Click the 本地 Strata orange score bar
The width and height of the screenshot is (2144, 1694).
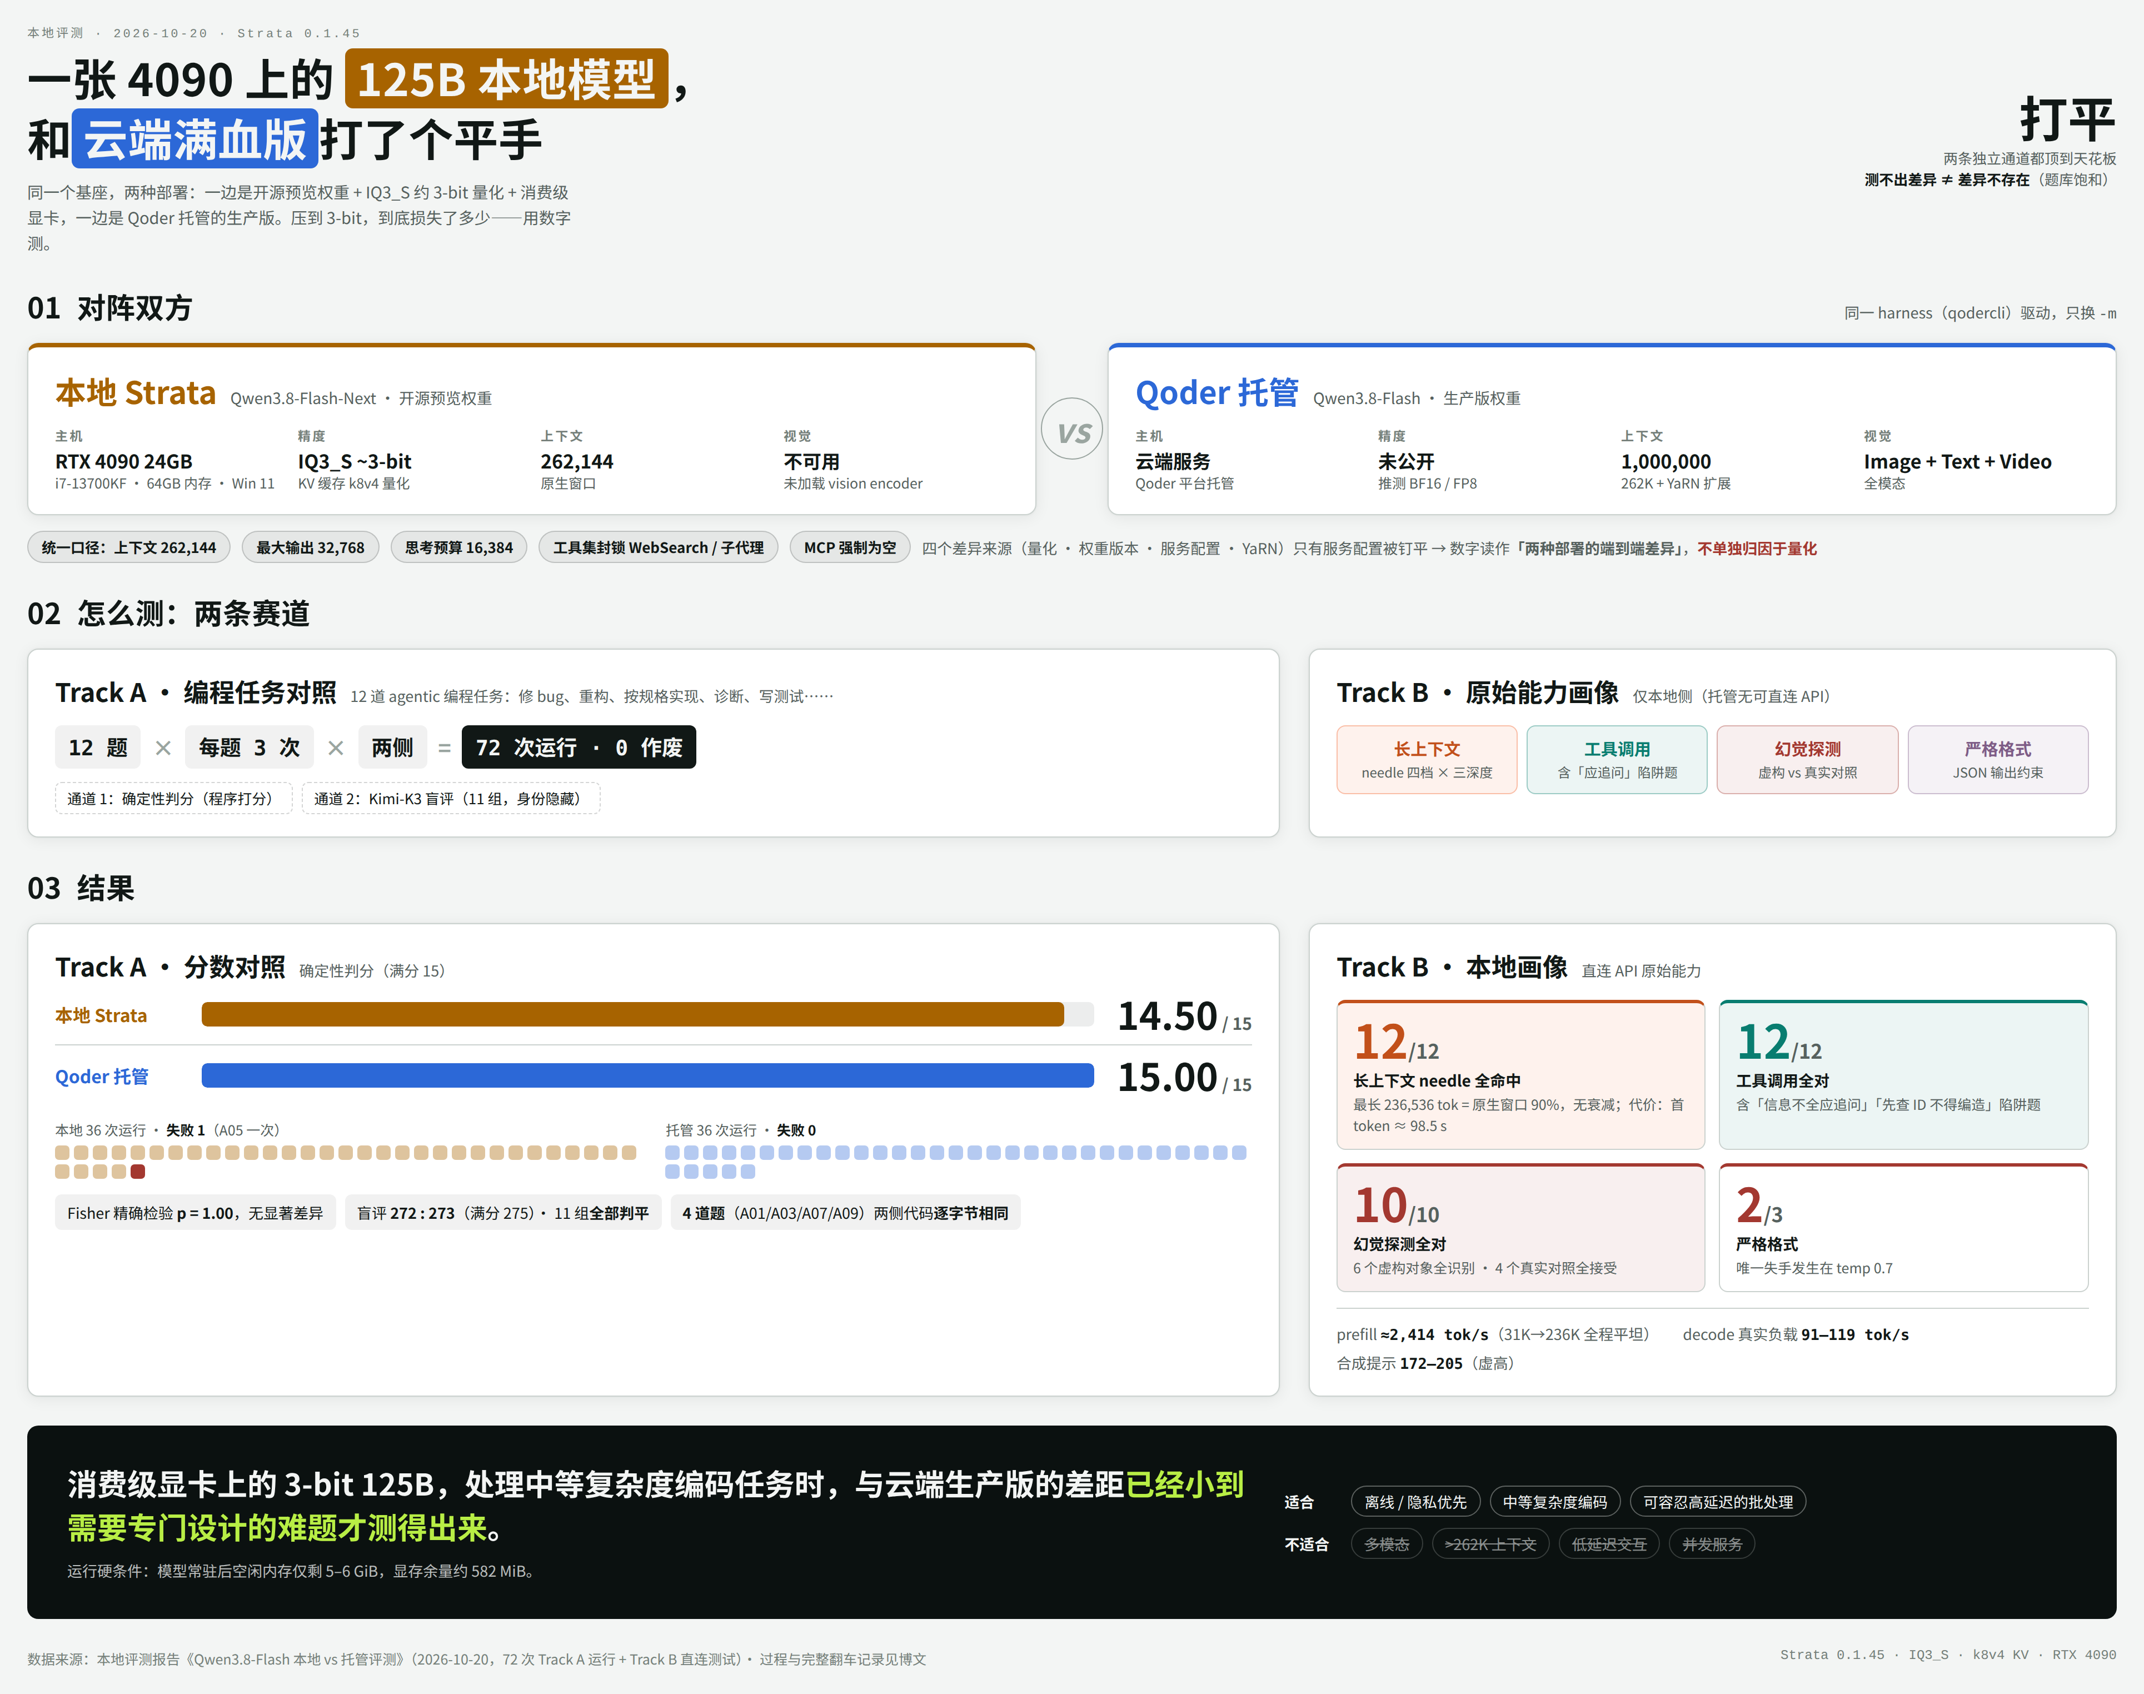click(x=632, y=1014)
